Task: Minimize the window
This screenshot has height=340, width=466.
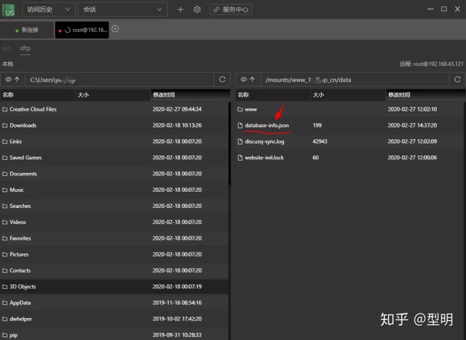Action: point(430,9)
